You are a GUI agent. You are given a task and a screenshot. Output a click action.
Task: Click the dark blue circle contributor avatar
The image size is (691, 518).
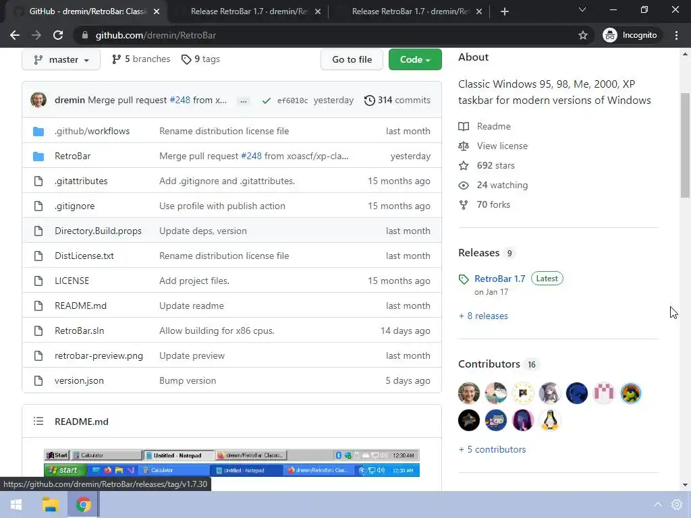577,393
